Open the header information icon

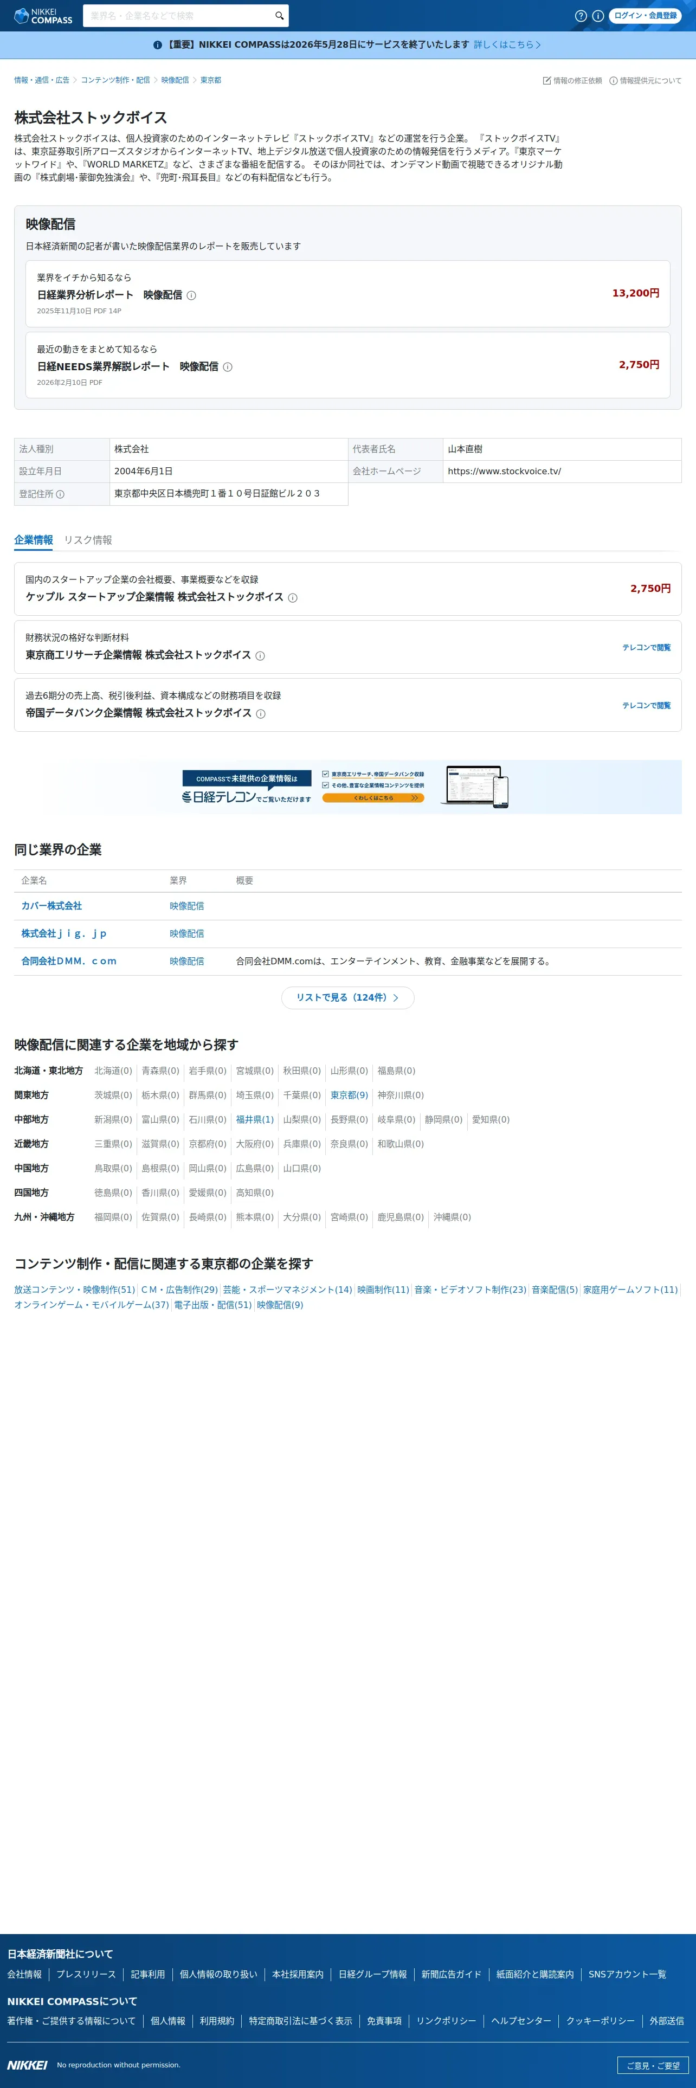598,15
